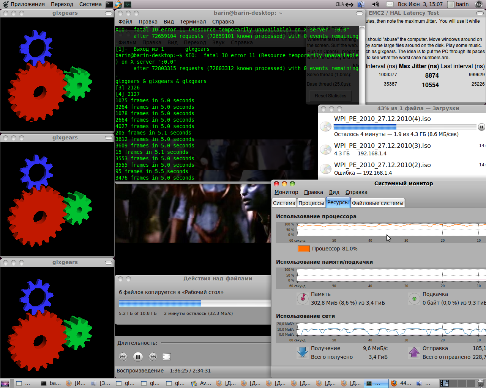This screenshot has width=486, height=388.
Task: Click the WPI_PE_2010_27.12.2010(3).iso disc icon
Action: click(x=326, y=150)
